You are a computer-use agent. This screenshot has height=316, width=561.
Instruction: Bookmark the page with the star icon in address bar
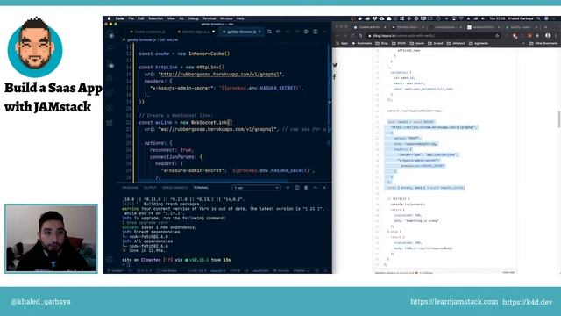coord(497,35)
